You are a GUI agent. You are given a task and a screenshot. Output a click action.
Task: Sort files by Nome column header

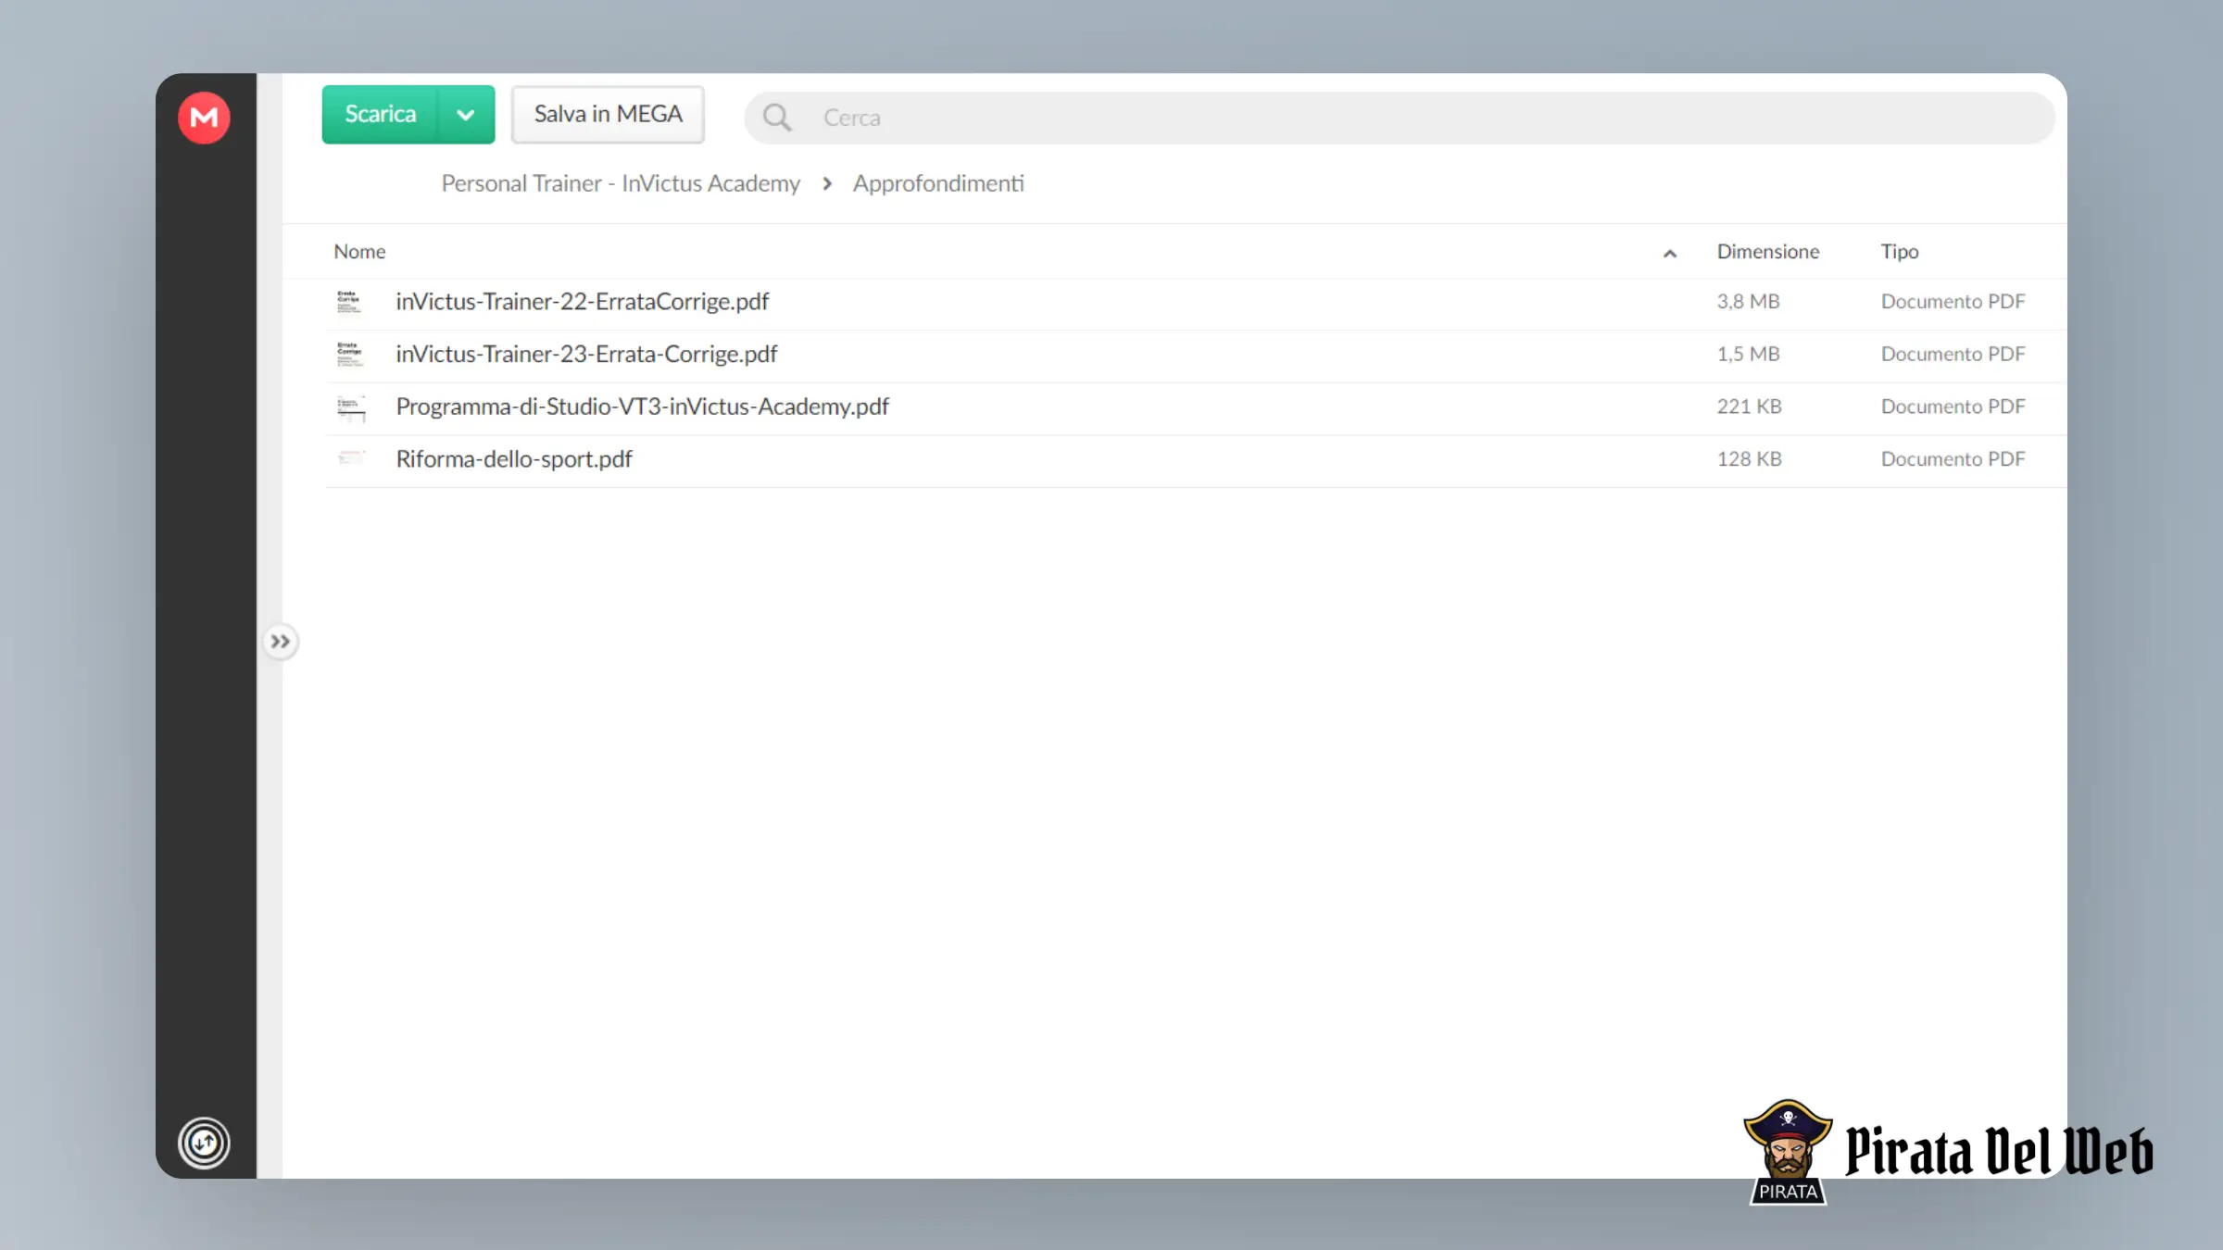[x=359, y=252]
